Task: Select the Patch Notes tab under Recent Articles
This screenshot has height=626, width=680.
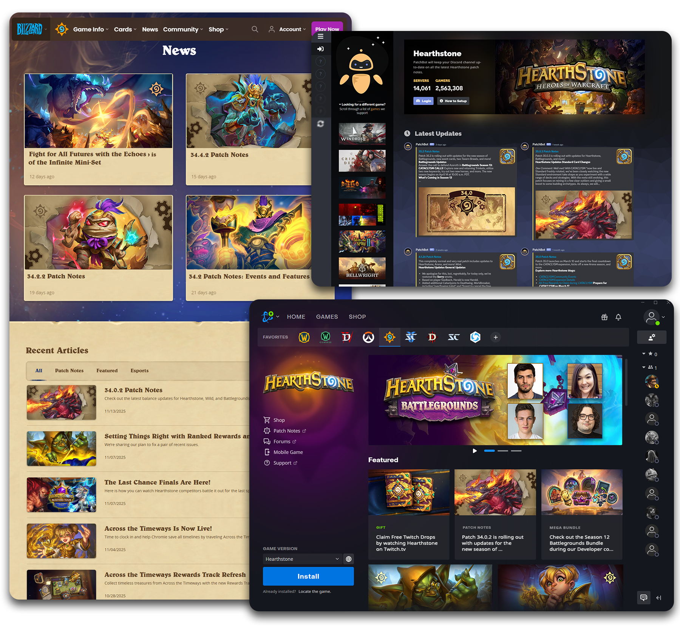Action: (70, 370)
